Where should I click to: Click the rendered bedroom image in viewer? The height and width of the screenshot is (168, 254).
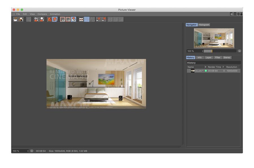(x=96, y=84)
